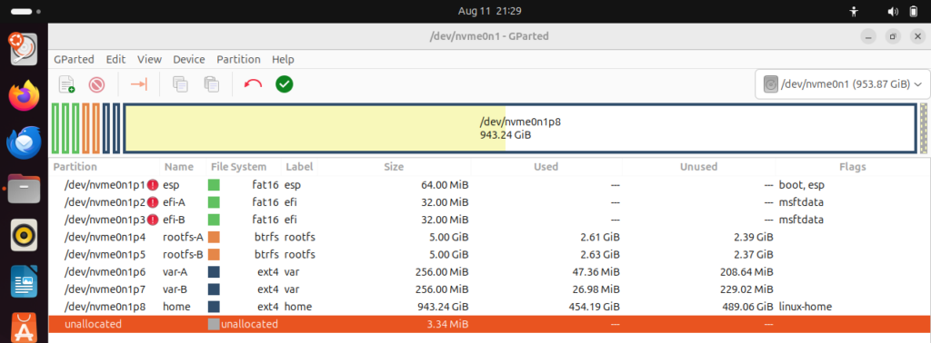Select the /dev/nvme0n1p8 block in disk map
The width and height of the screenshot is (931, 343).
click(519, 128)
